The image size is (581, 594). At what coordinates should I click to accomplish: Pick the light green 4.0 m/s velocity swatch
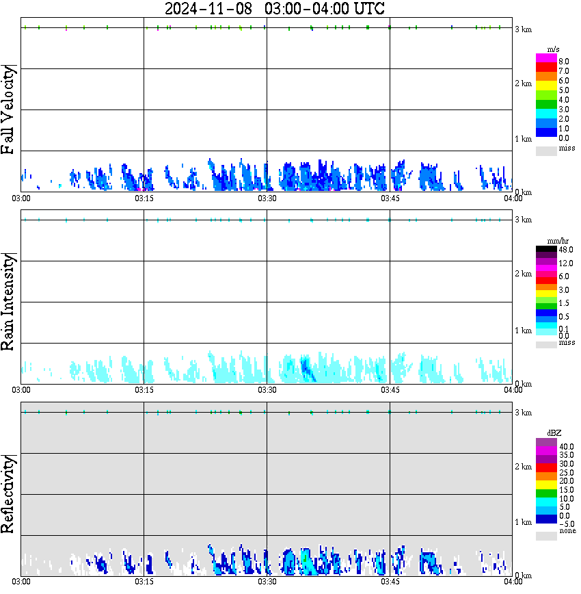point(546,95)
